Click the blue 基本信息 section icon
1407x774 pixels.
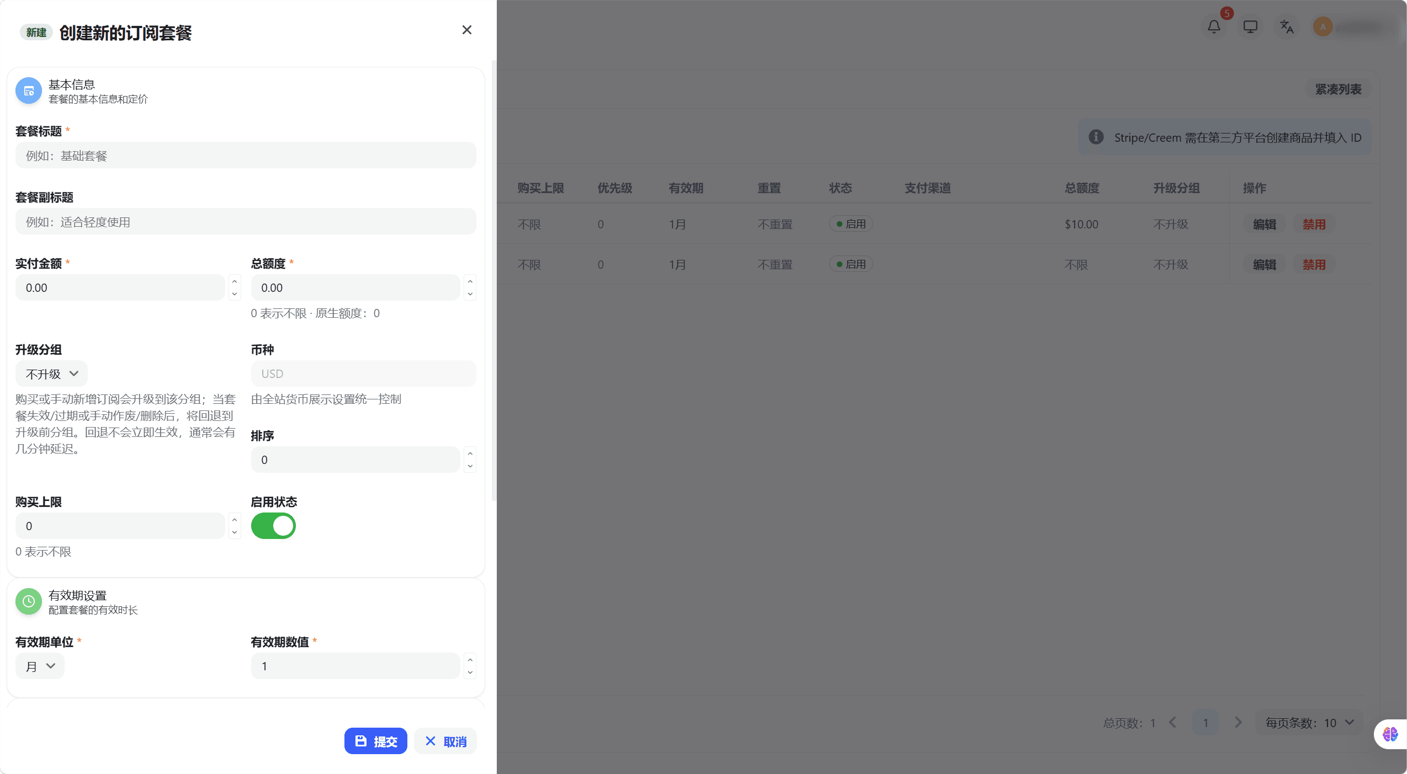[29, 91]
